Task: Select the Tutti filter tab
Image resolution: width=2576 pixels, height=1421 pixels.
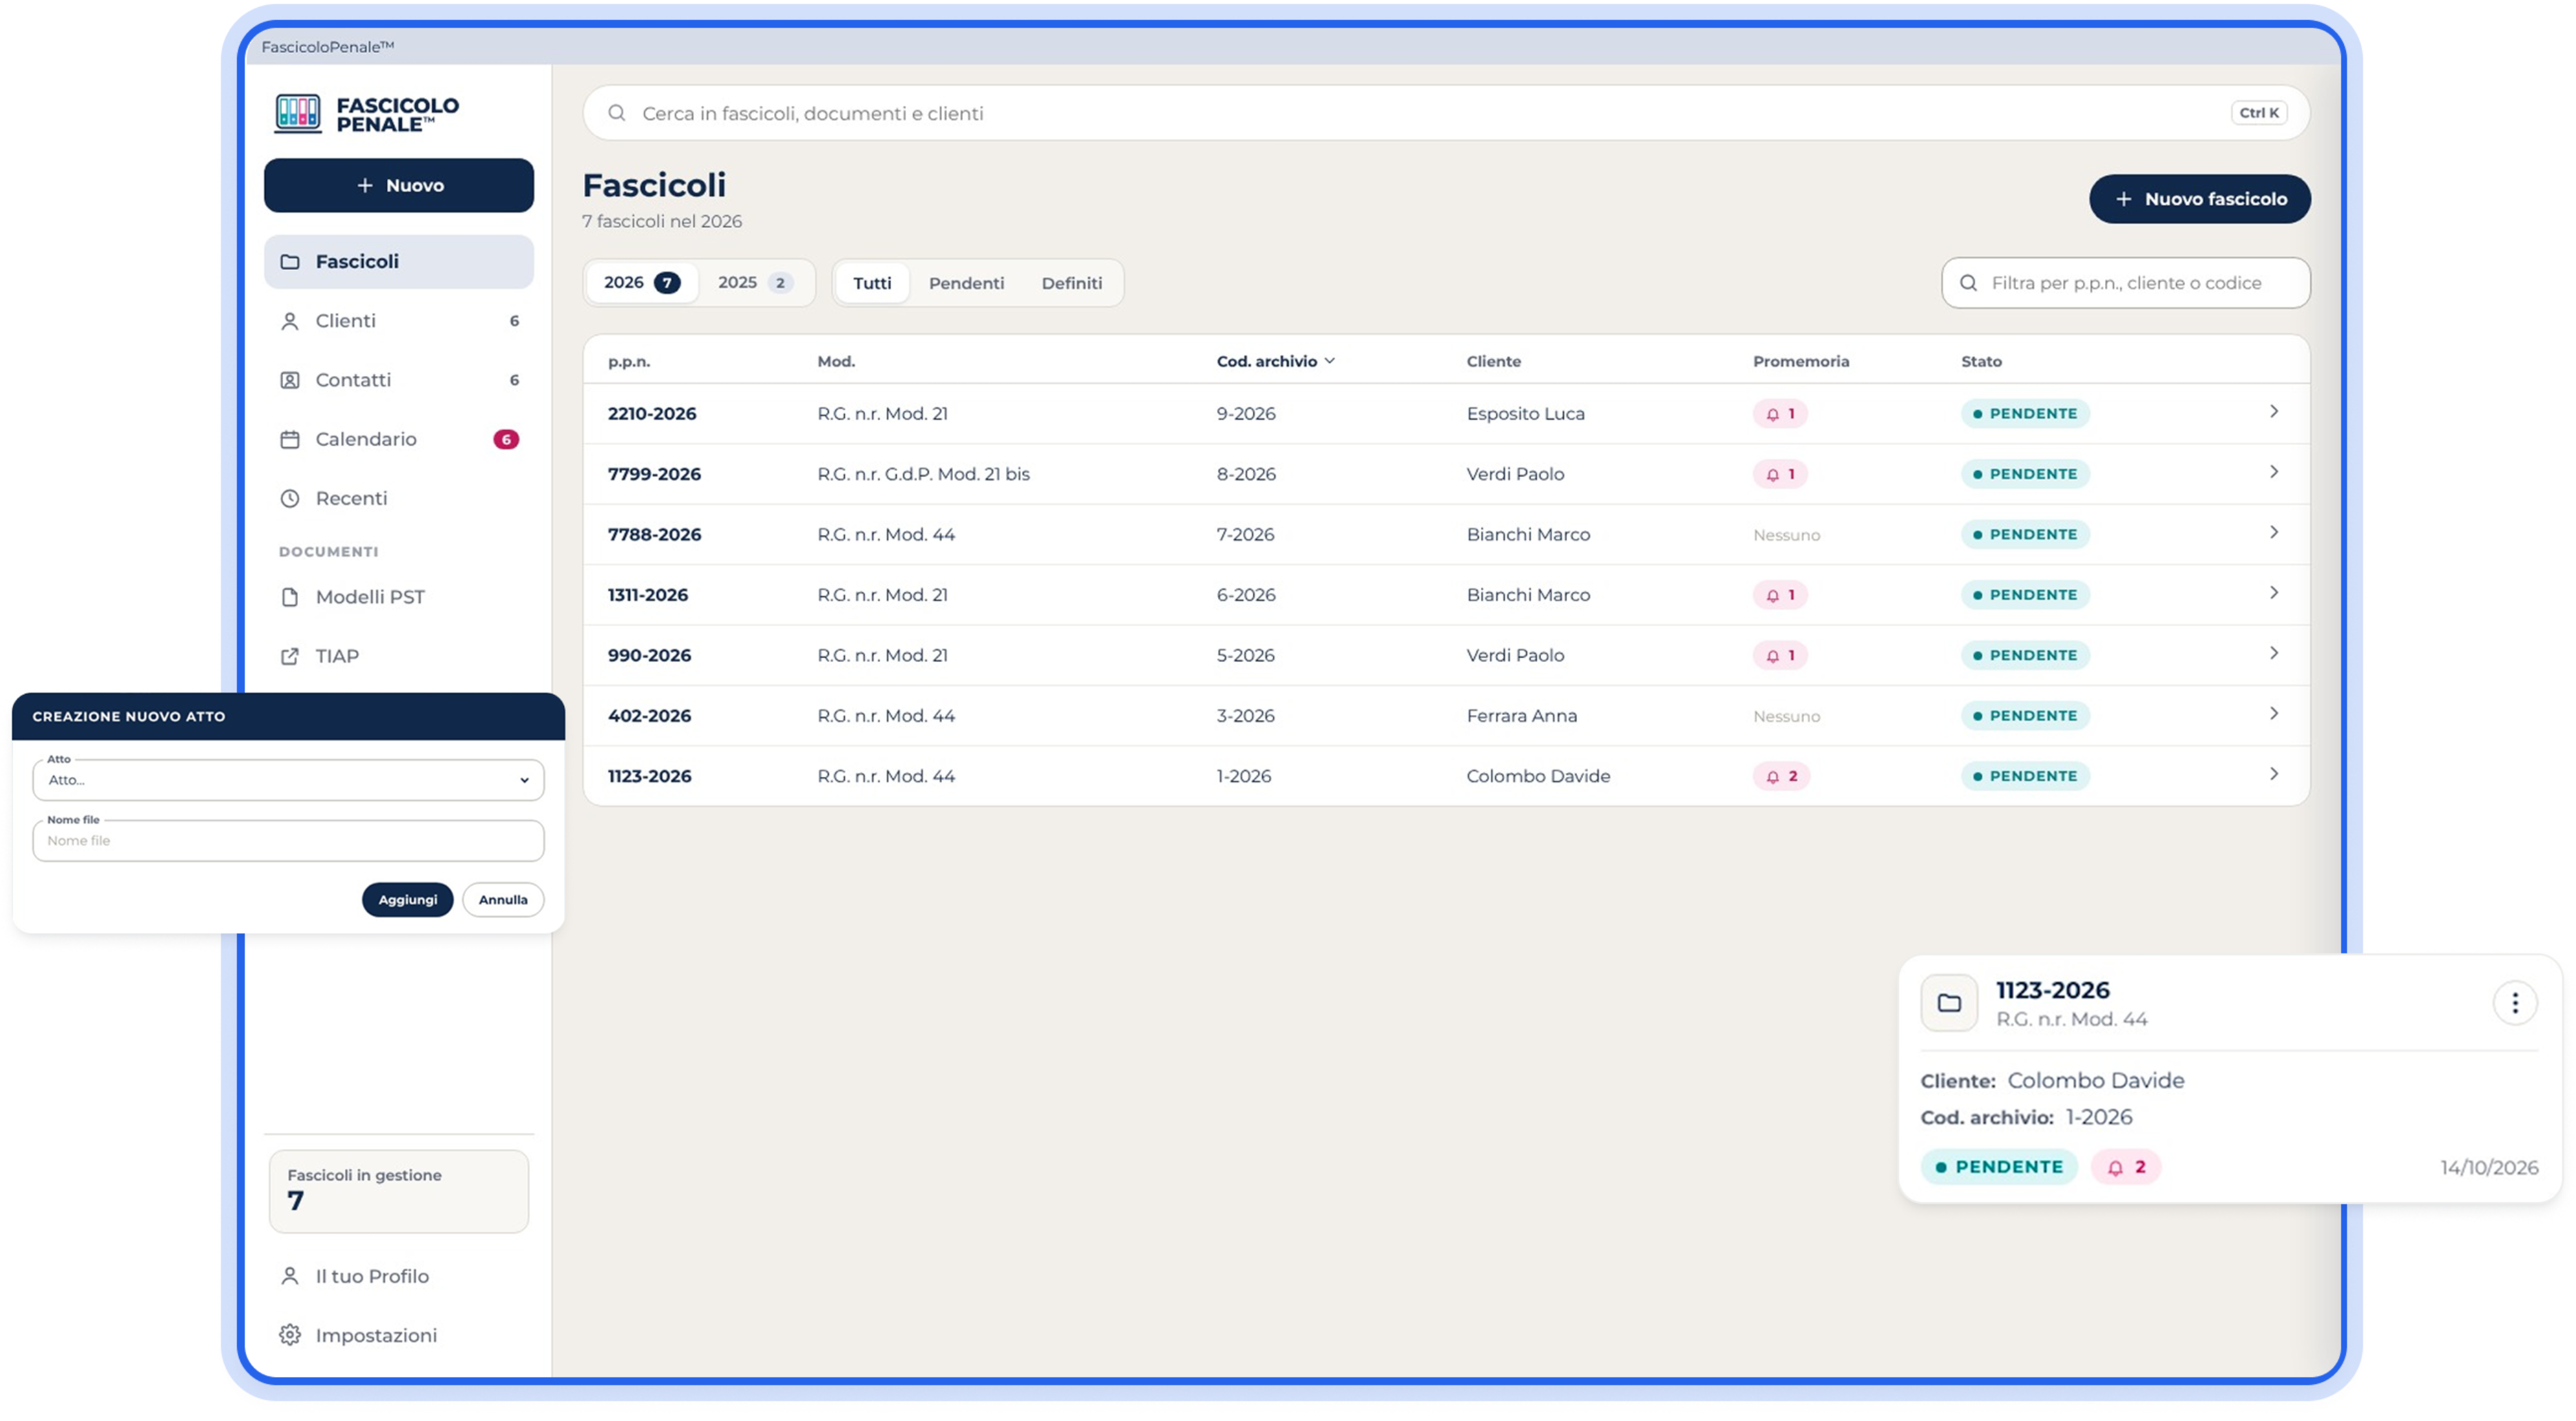Action: [872, 283]
